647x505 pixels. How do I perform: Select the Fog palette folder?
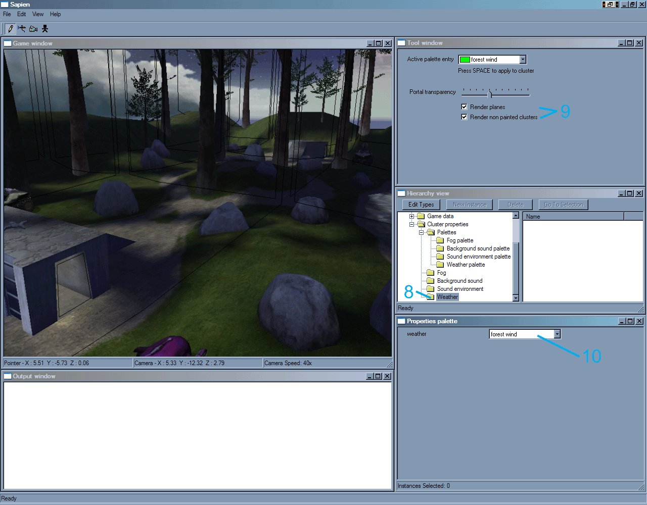pos(460,240)
